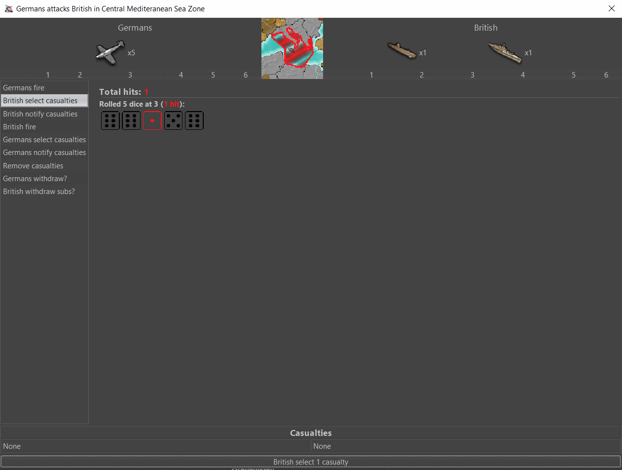Select 'Remove casualties' step in list
This screenshot has height=470, width=622.
pyautogui.click(x=33, y=166)
